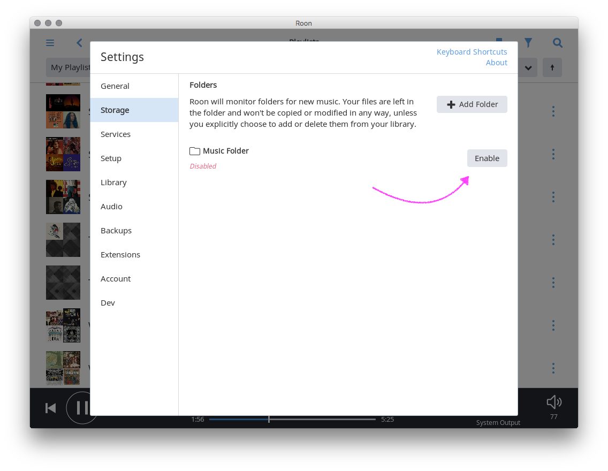The image size is (608, 471).
Task: Reverse sort order with the up arrow
Action: 552,67
